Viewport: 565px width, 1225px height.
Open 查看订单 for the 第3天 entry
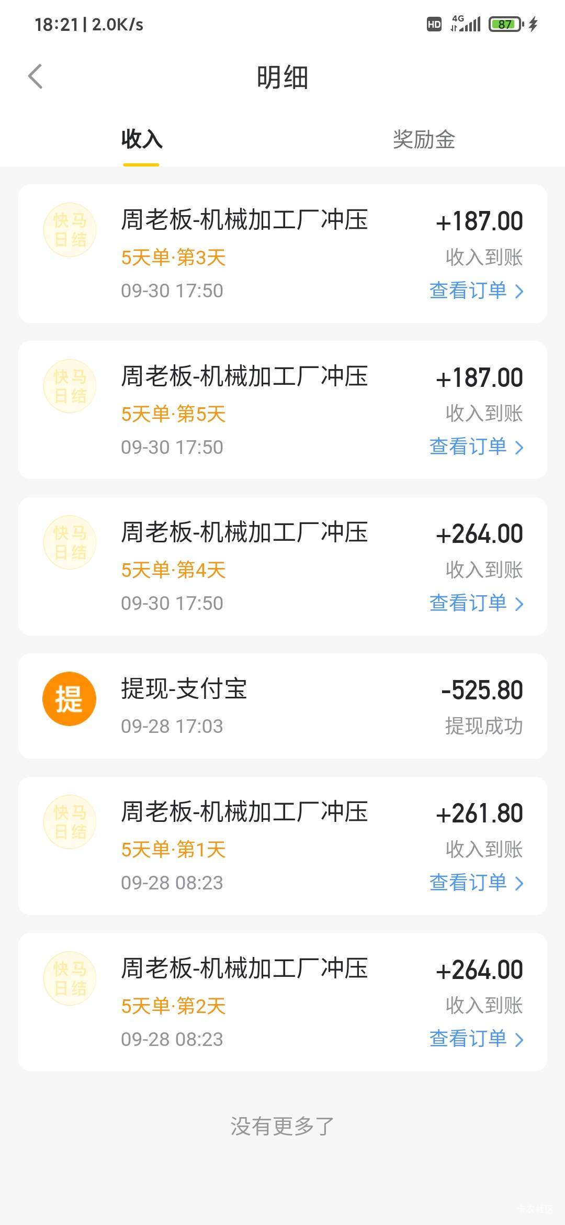pyautogui.click(x=476, y=291)
